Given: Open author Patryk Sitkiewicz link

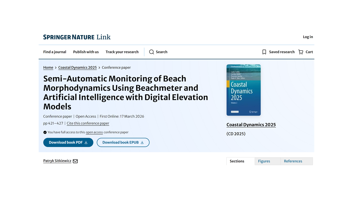Looking at the screenshot, I should [x=57, y=161].
